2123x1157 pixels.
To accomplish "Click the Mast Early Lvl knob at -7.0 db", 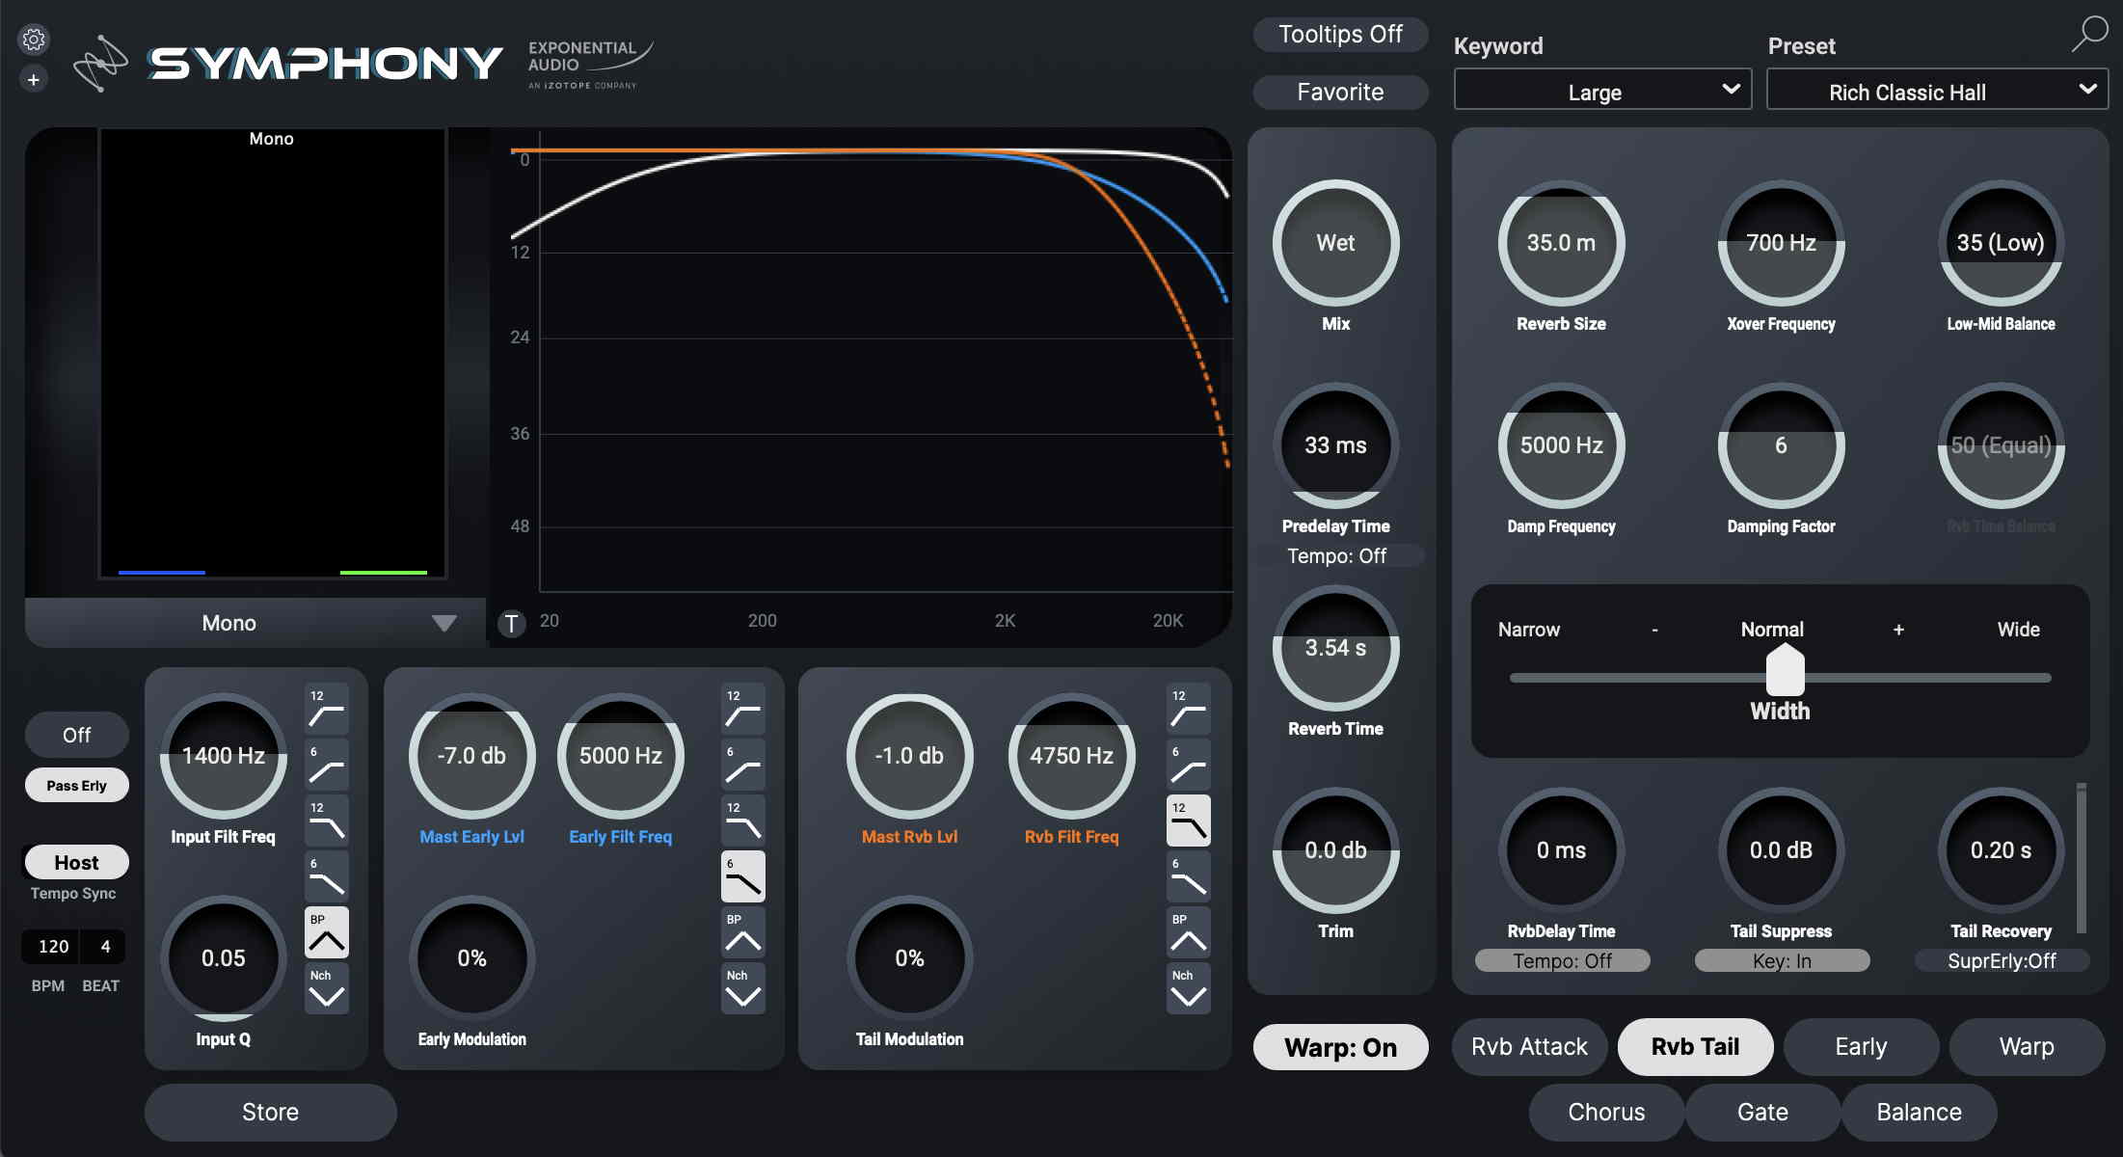I will (471, 756).
